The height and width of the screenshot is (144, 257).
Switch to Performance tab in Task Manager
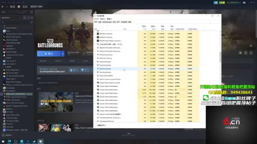click(100, 22)
